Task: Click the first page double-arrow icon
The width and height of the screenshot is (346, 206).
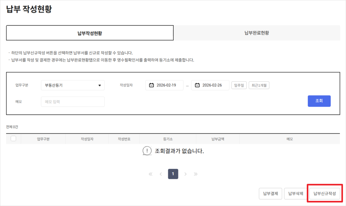Action: coord(150,174)
